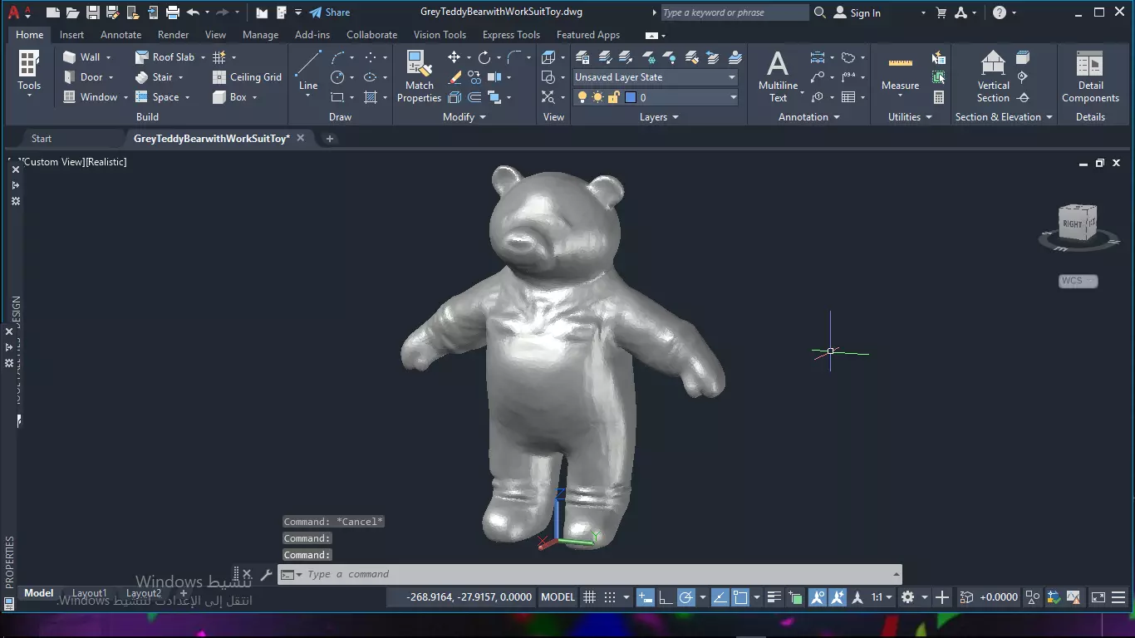Toggle layer on/off lightbulb icon
Image resolution: width=1135 pixels, height=638 pixels.
(x=582, y=97)
